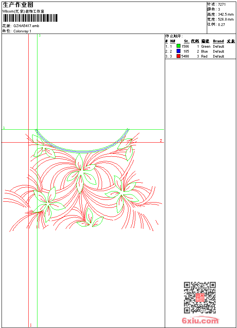Click the St. column header
This screenshot has height=328, width=237.
click(187, 41)
